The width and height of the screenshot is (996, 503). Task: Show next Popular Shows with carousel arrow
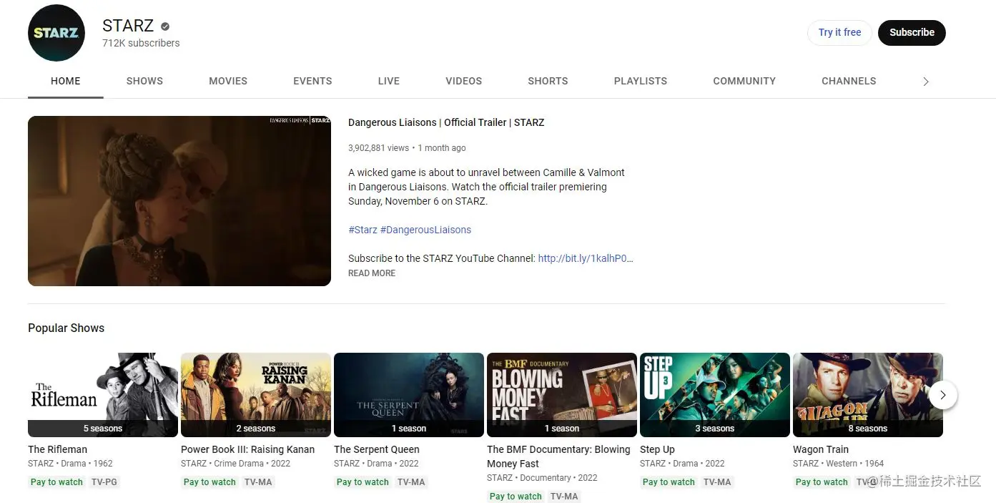pos(943,395)
